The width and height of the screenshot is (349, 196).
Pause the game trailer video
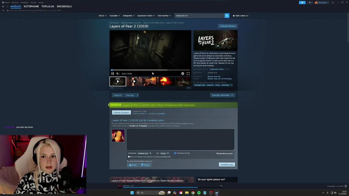(x=113, y=73)
